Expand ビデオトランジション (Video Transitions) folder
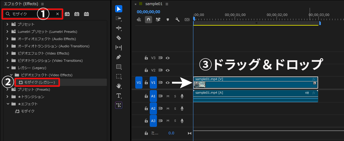Screen dimensions: 344x141 (8, 60)
